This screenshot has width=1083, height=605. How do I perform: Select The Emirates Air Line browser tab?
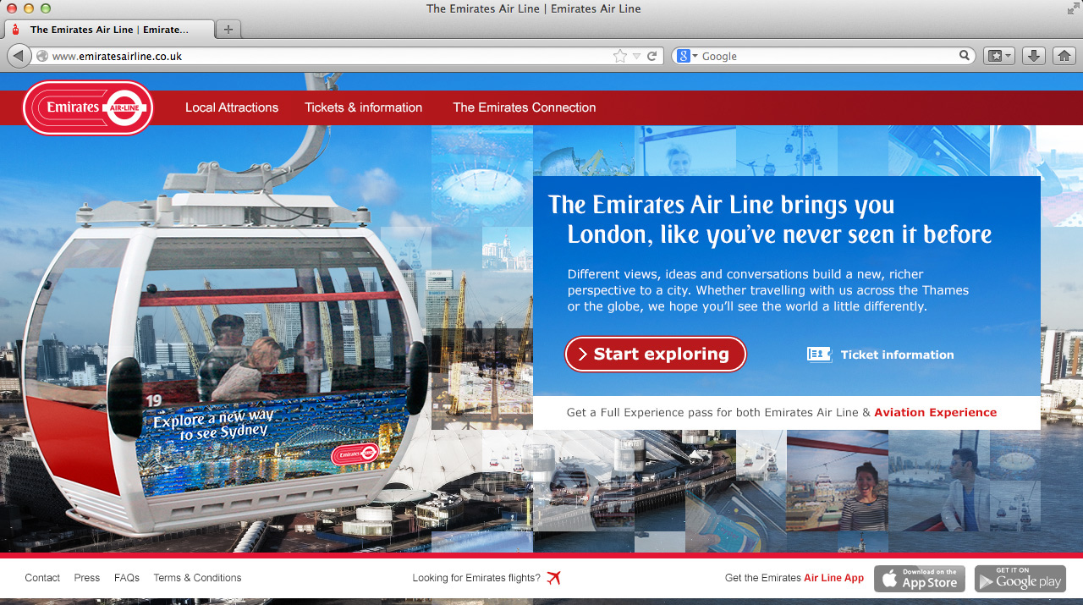pyautogui.click(x=108, y=29)
